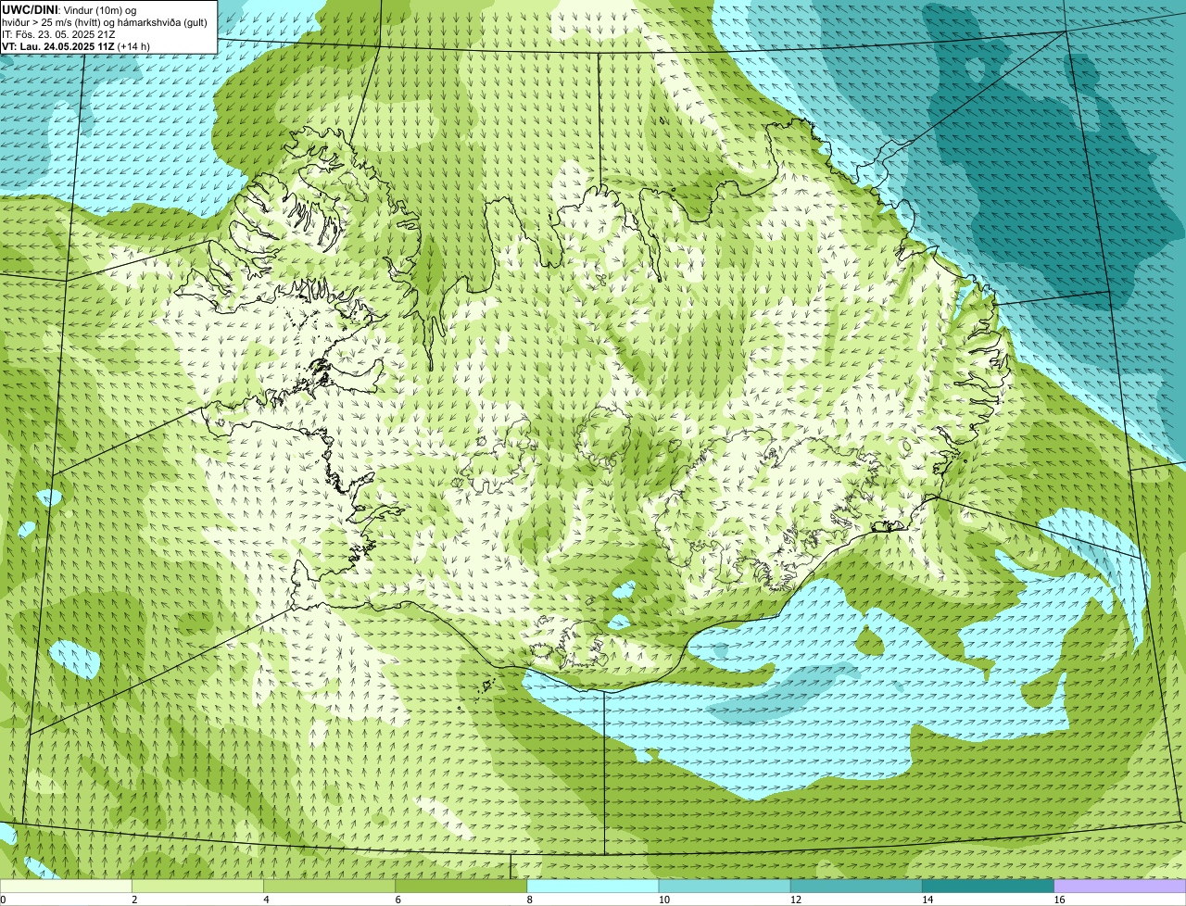Click the light cyan 8–10 m/s legend swatch

(x=593, y=887)
